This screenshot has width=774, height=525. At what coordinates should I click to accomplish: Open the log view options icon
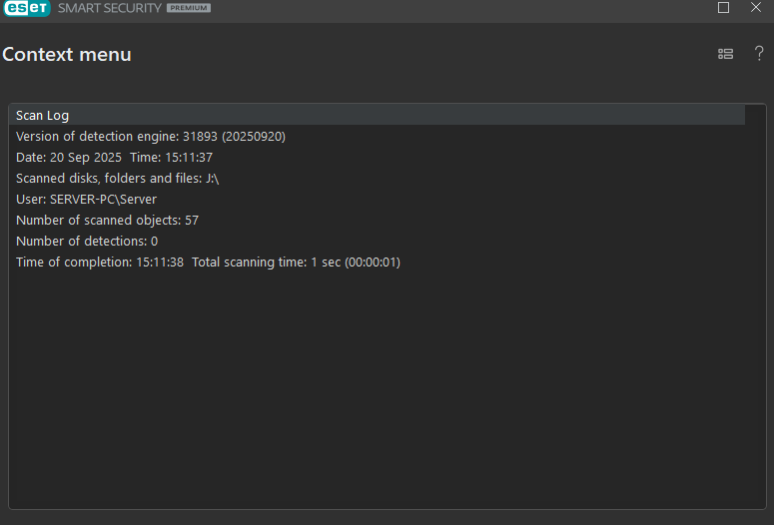point(725,54)
